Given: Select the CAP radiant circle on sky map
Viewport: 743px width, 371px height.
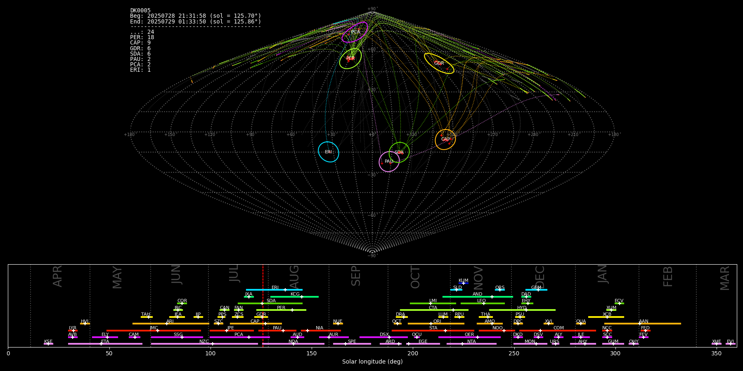Looking at the screenshot, I should (445, 139).
